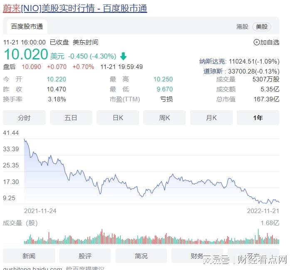The height and width of the screenshot is (270, 294).
Task: Open the 新闻 section
Action: [29, 256]
